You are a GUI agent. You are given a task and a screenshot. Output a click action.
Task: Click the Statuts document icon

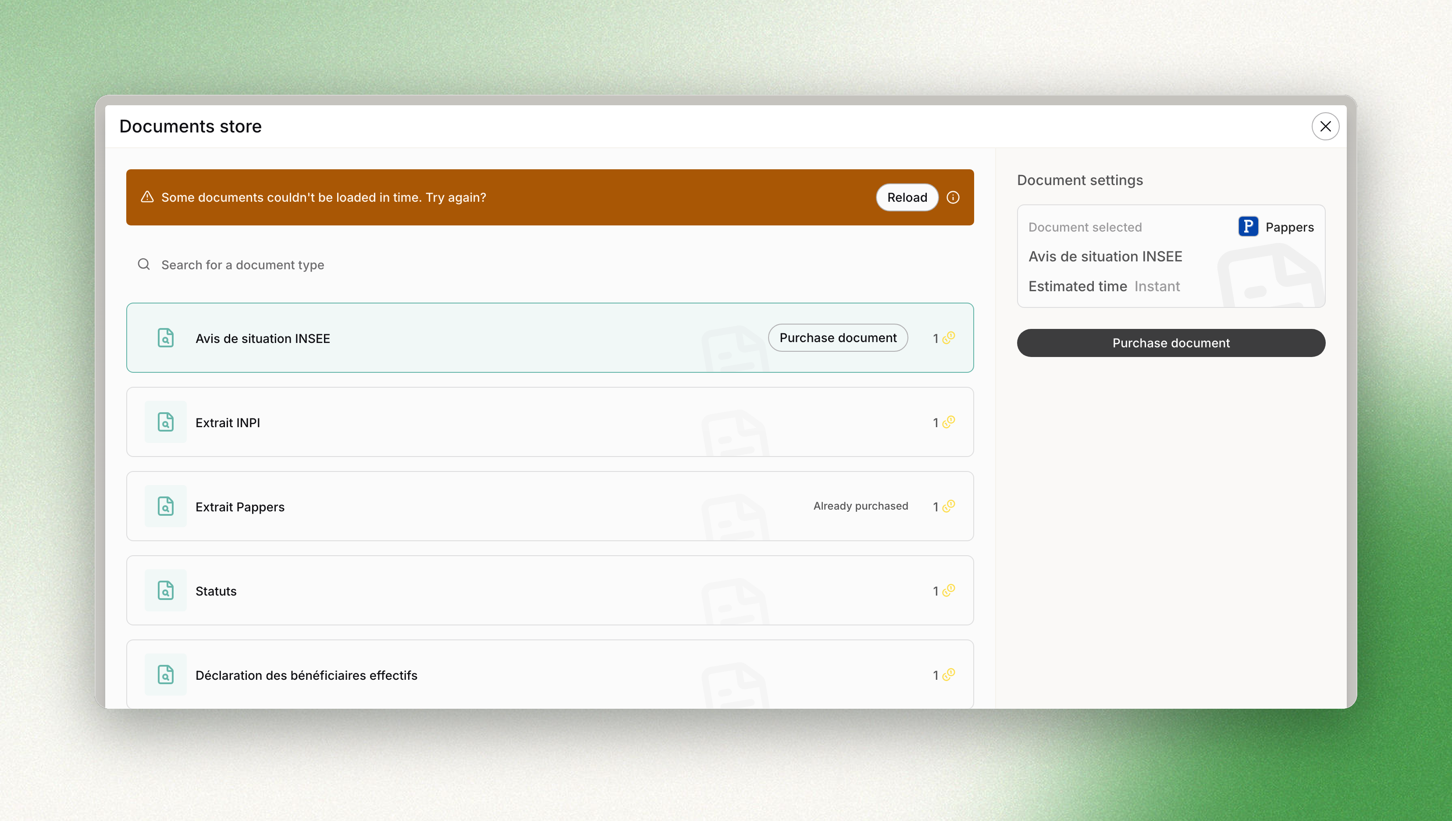coord(166,590)
